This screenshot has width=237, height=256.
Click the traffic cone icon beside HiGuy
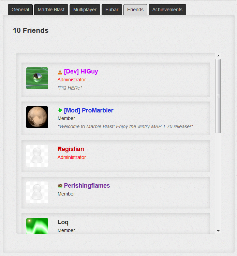(x=60, y=72)
